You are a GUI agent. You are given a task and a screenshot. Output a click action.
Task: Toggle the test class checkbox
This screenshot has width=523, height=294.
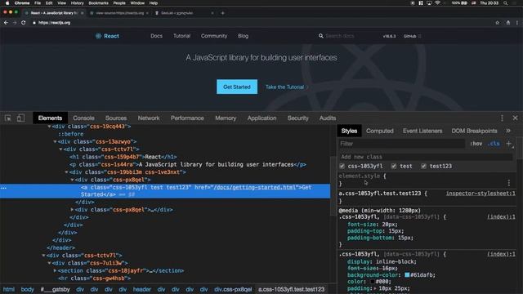[x=394, y=166]
